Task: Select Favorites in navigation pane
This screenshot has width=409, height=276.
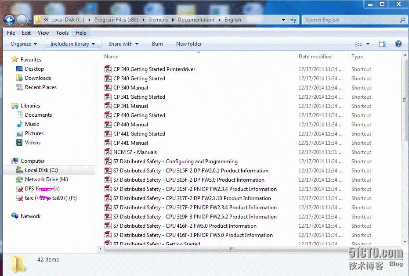Action: pyautogui.click(x=31, y=59)
